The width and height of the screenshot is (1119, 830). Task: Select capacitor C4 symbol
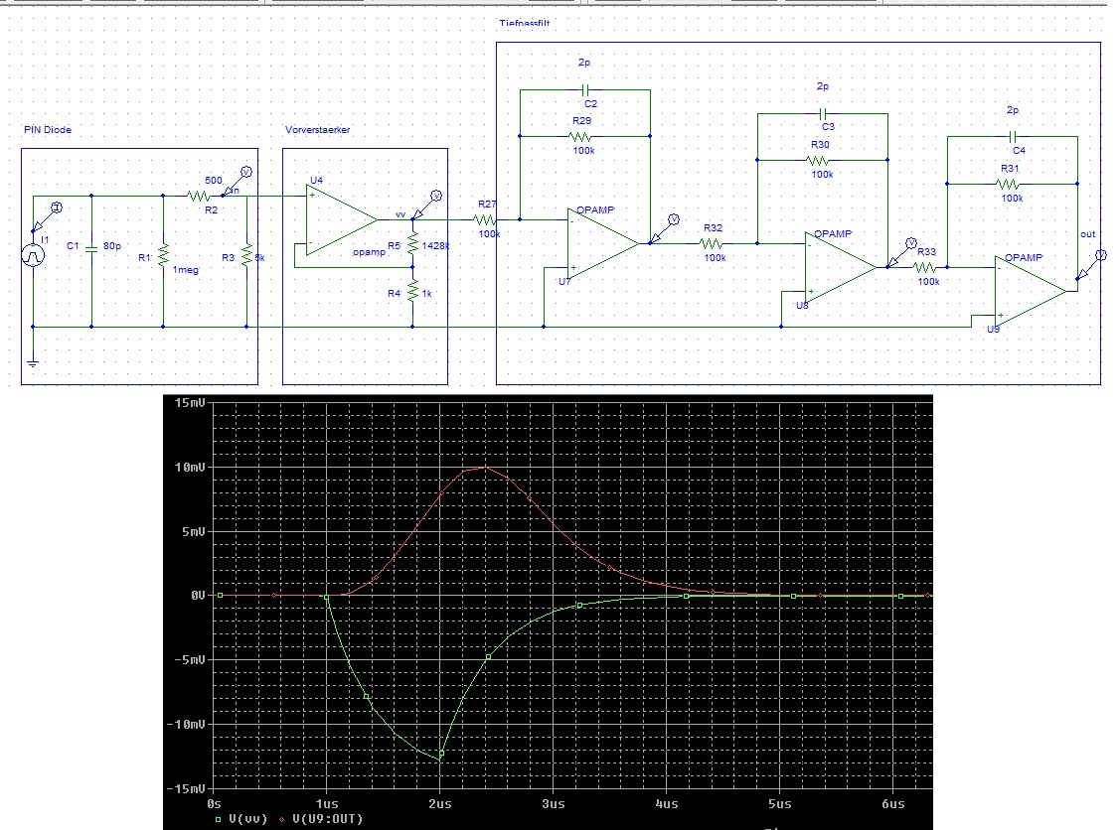click(x=1012, y=136)
